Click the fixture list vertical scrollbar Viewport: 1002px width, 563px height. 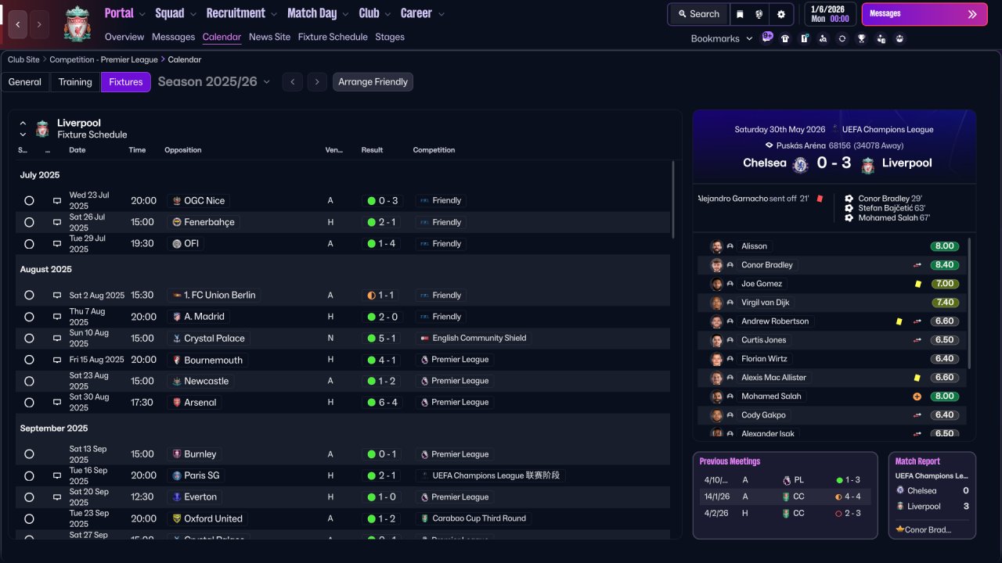pyautogui.click(x=673, y=200)
